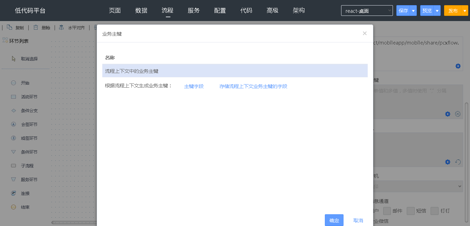Close the 业务主键 dialog with X

pyautogui.click(x=365, y=33)
